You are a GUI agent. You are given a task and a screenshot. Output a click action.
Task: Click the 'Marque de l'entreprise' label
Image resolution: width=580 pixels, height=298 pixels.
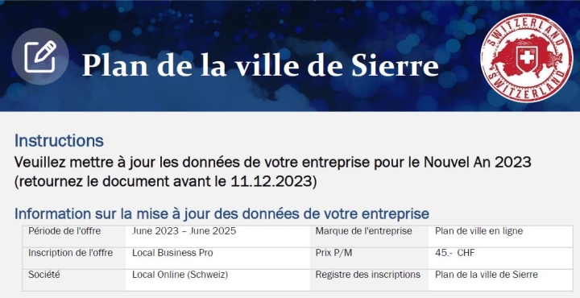pos(363,231)
